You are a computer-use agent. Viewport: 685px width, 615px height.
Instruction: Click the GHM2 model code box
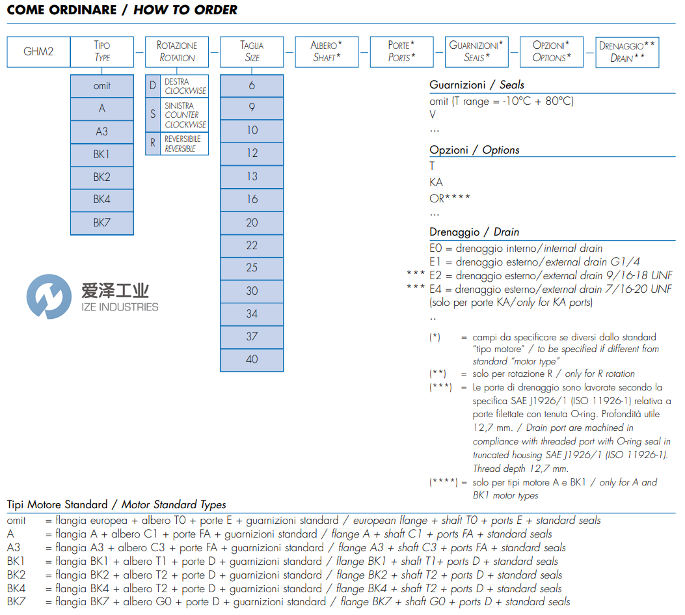(x=38, y=52)
